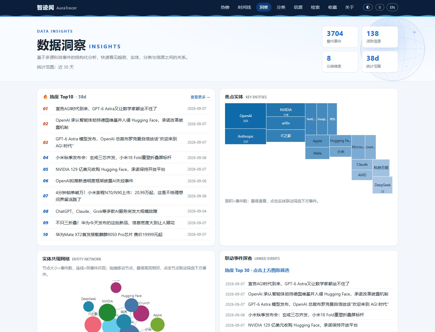Click the 2026-09-04 date for Top10 rank 08
Image resolution: width=435 pixels, height=332 pixels.
[197, 211]
